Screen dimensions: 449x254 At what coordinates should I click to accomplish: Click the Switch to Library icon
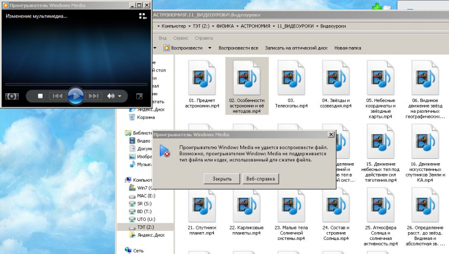click(x=143, y=16)
